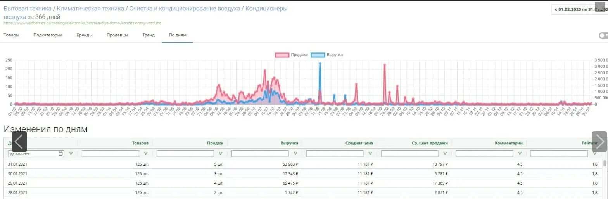Click the Изменения по дням heading
Image resolution: width=608 pixels, height=199 pixels.
click(46, 129)
